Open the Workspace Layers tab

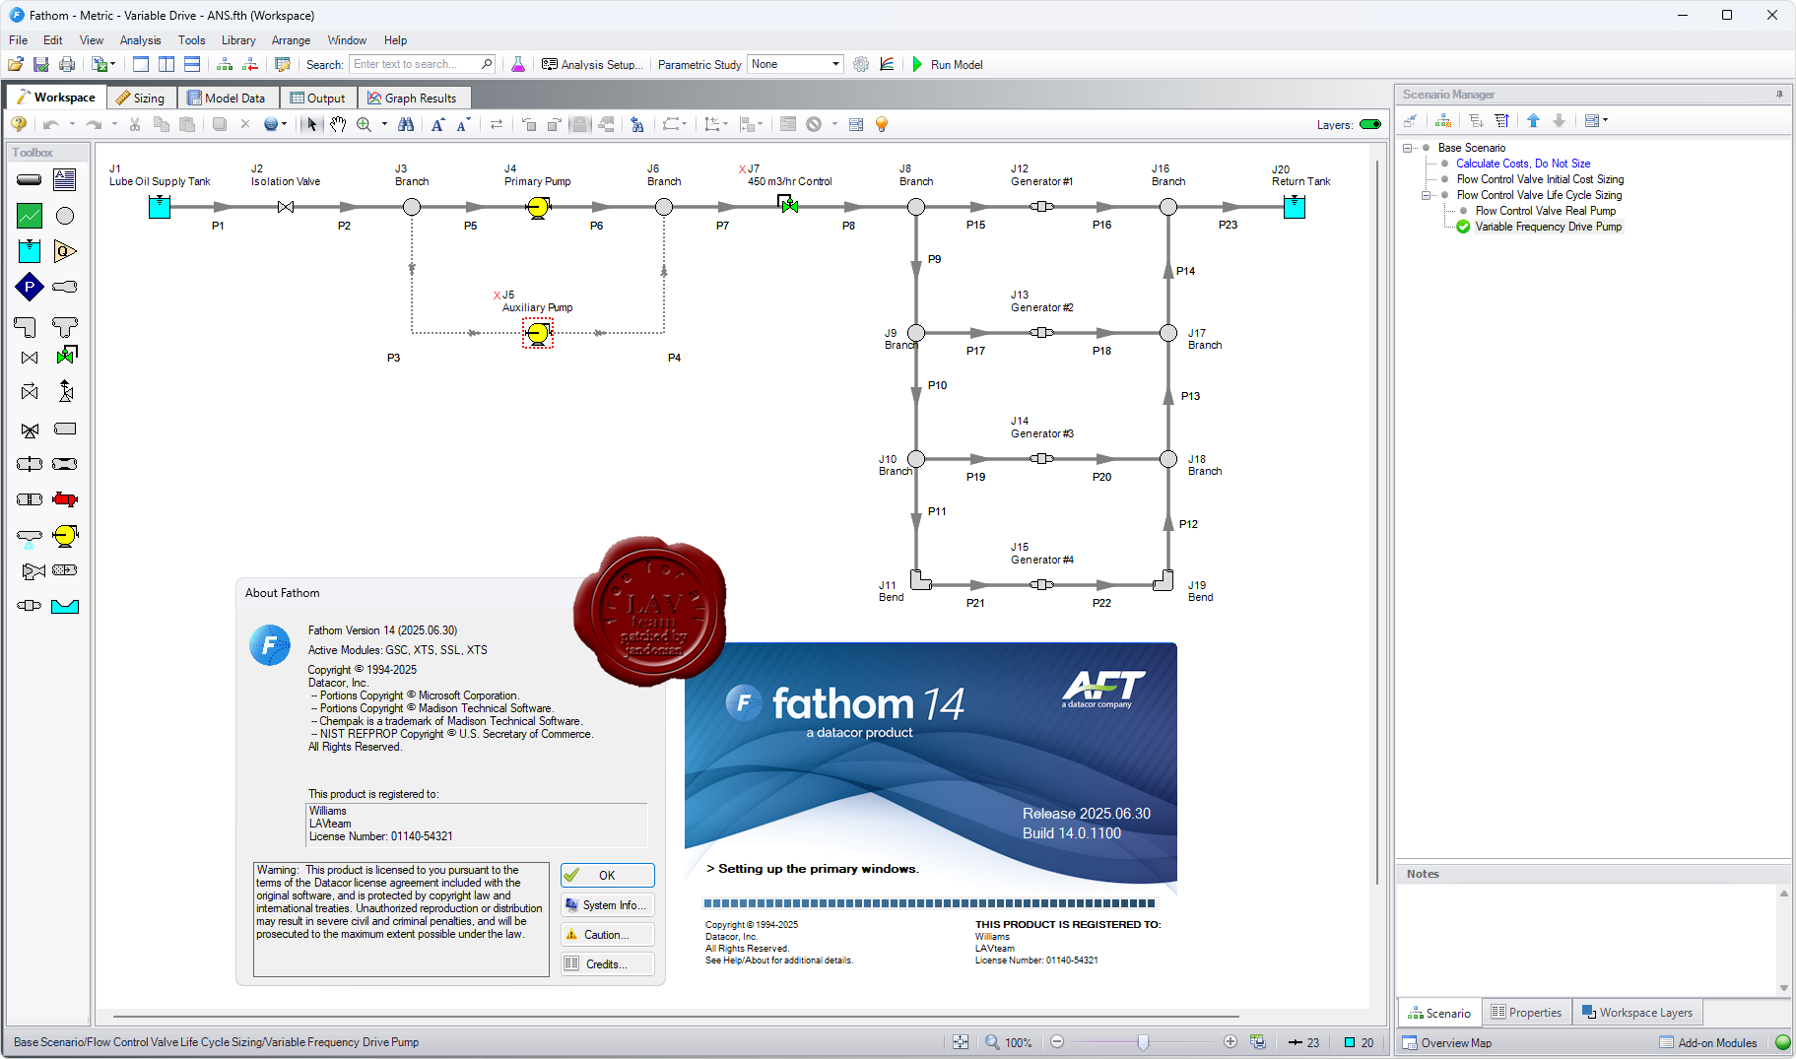(1637, 1013)
